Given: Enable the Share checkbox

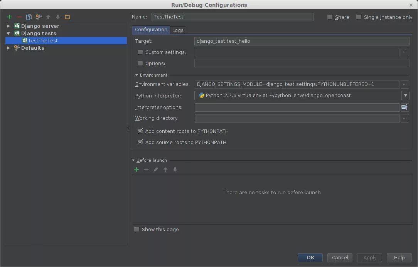Looking at the screenshot, I should coord(330,17).
